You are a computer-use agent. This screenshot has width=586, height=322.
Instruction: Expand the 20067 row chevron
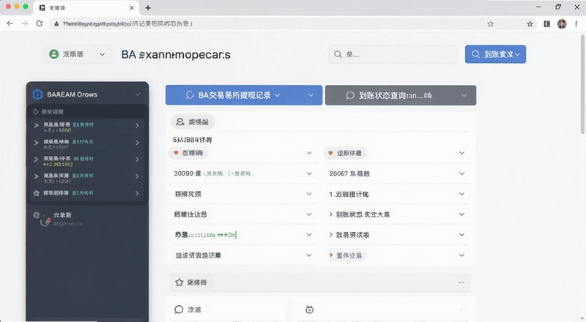point(462,173)
